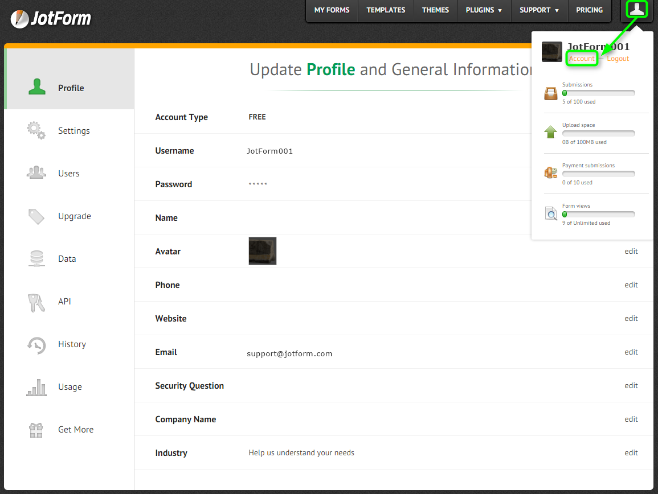Click the Users group icon

coord(36,172)
